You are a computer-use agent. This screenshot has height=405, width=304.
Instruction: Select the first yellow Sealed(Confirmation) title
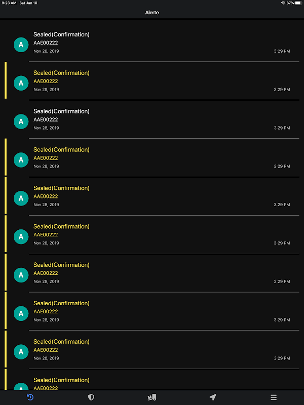(61, 73)
